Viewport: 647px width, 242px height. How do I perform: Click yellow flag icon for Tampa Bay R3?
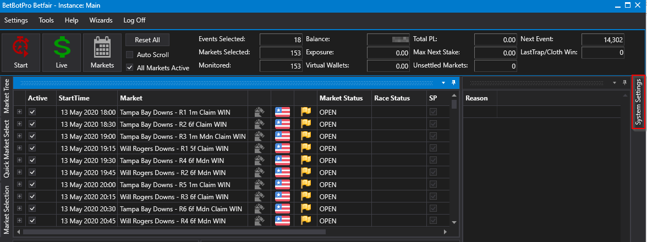coord(306,136)
